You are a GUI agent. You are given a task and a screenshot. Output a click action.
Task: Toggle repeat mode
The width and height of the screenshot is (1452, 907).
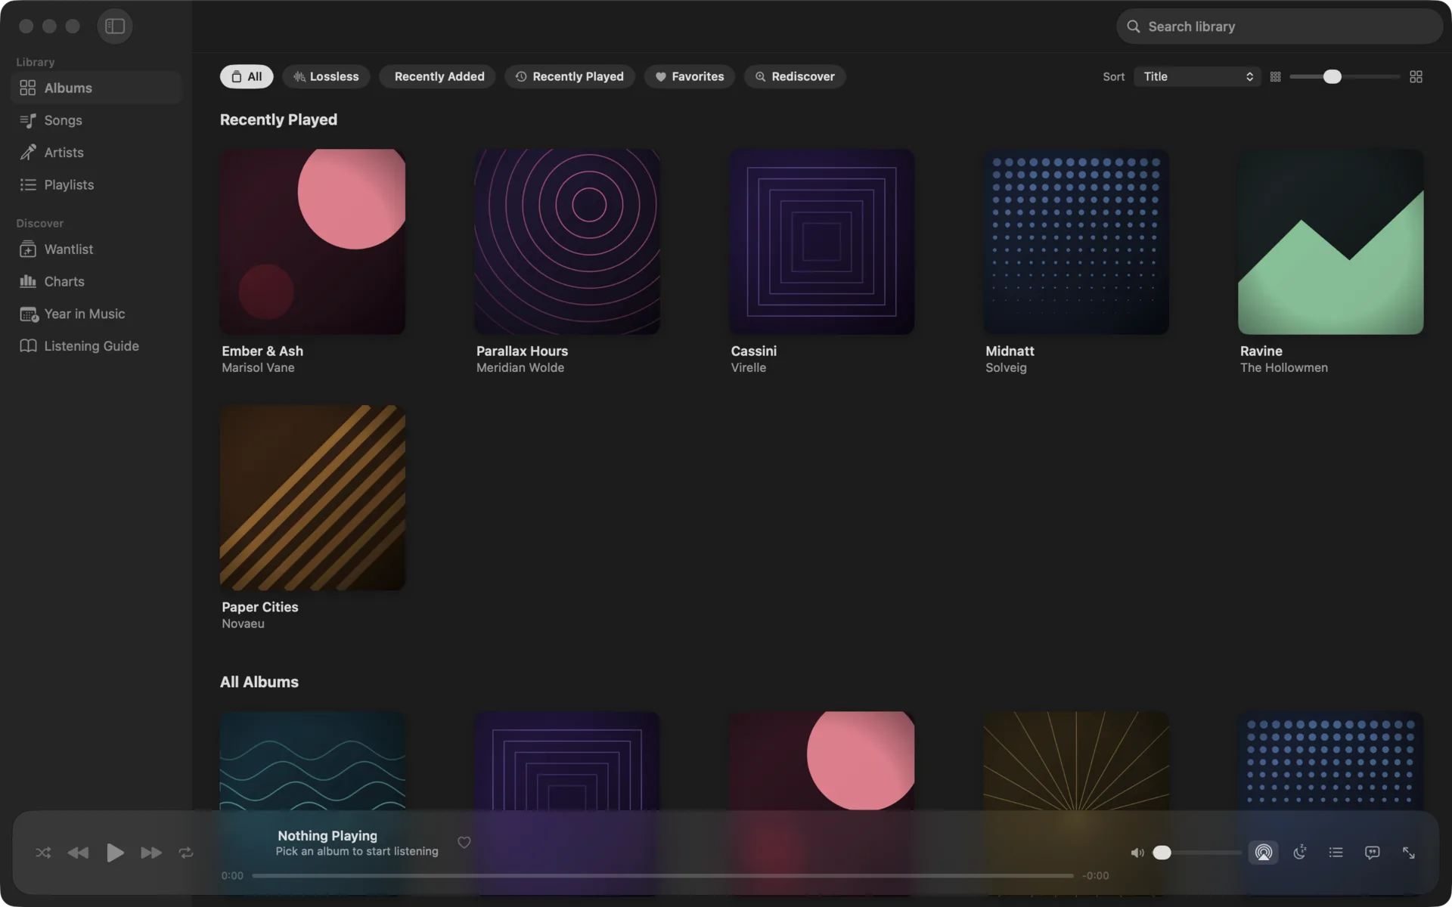(x=186, y=853)
